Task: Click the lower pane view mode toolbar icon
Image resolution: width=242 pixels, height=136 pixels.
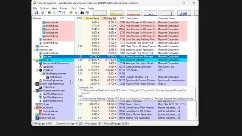Action: tap(64, 13)
